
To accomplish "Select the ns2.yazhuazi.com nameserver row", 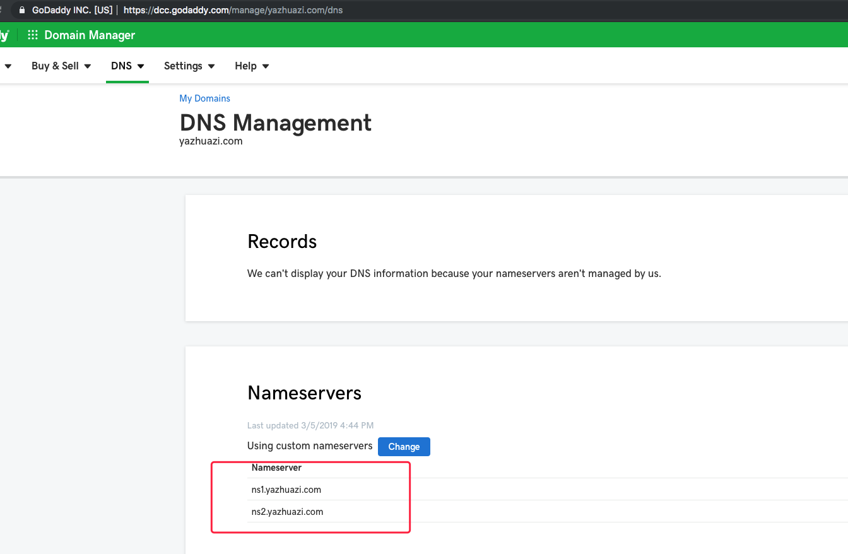I will click(287, 512).
